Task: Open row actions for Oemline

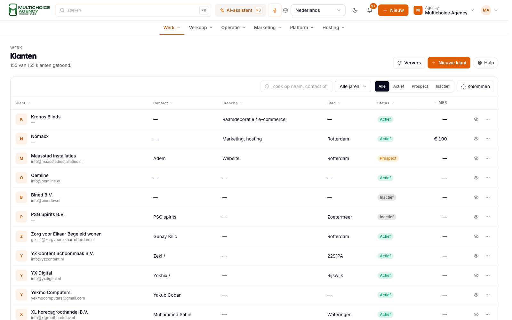Action: click(488, 178)
